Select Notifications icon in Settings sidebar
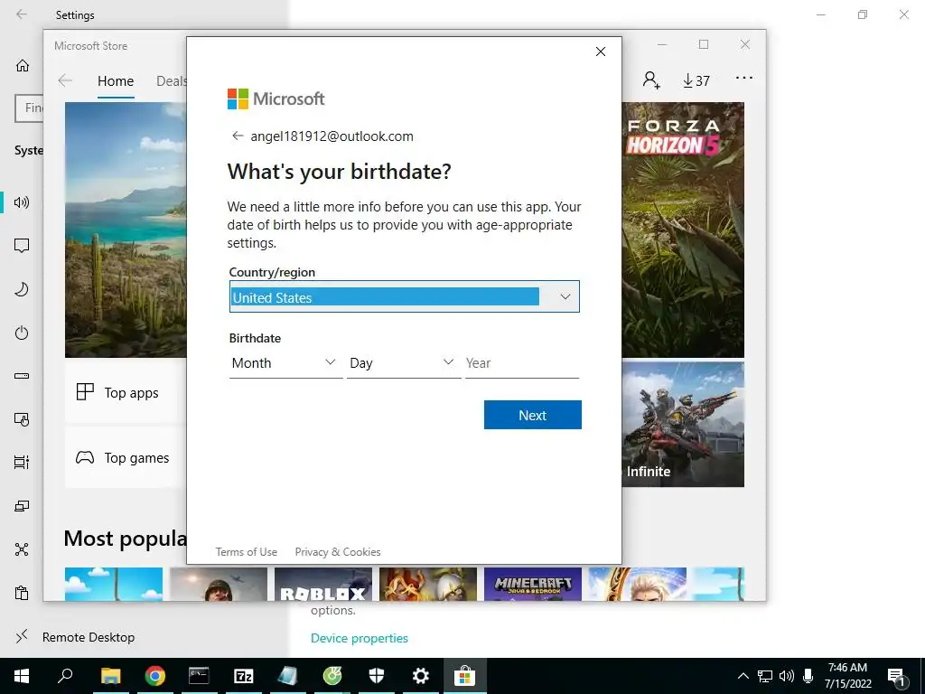The width and height of the screenshot is (925, 694). click(x=22, y=246)
